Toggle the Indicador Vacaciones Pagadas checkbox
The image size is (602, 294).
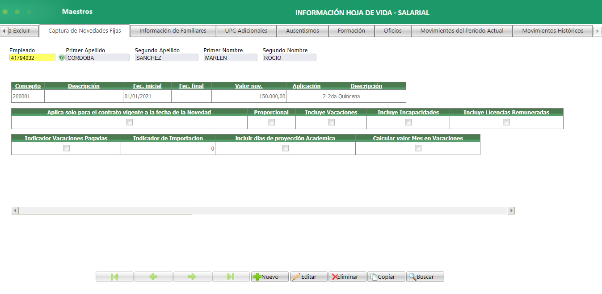pyautogui.click(x=66, y=148)
